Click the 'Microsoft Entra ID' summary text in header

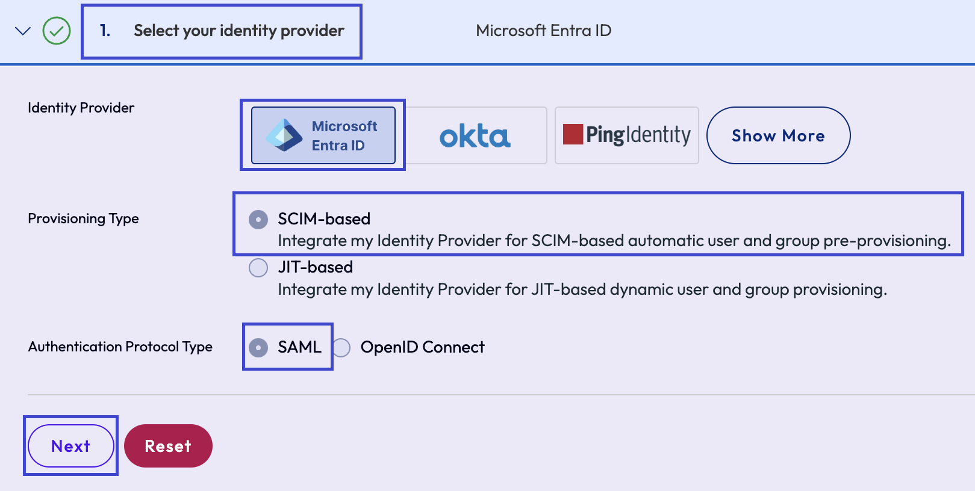[x=543, y=31]
